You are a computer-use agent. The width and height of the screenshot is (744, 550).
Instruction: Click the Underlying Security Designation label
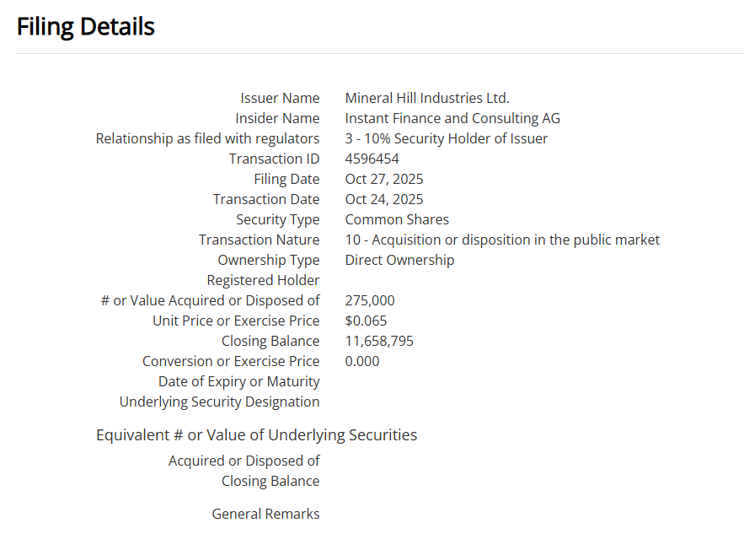coord(219,402)
